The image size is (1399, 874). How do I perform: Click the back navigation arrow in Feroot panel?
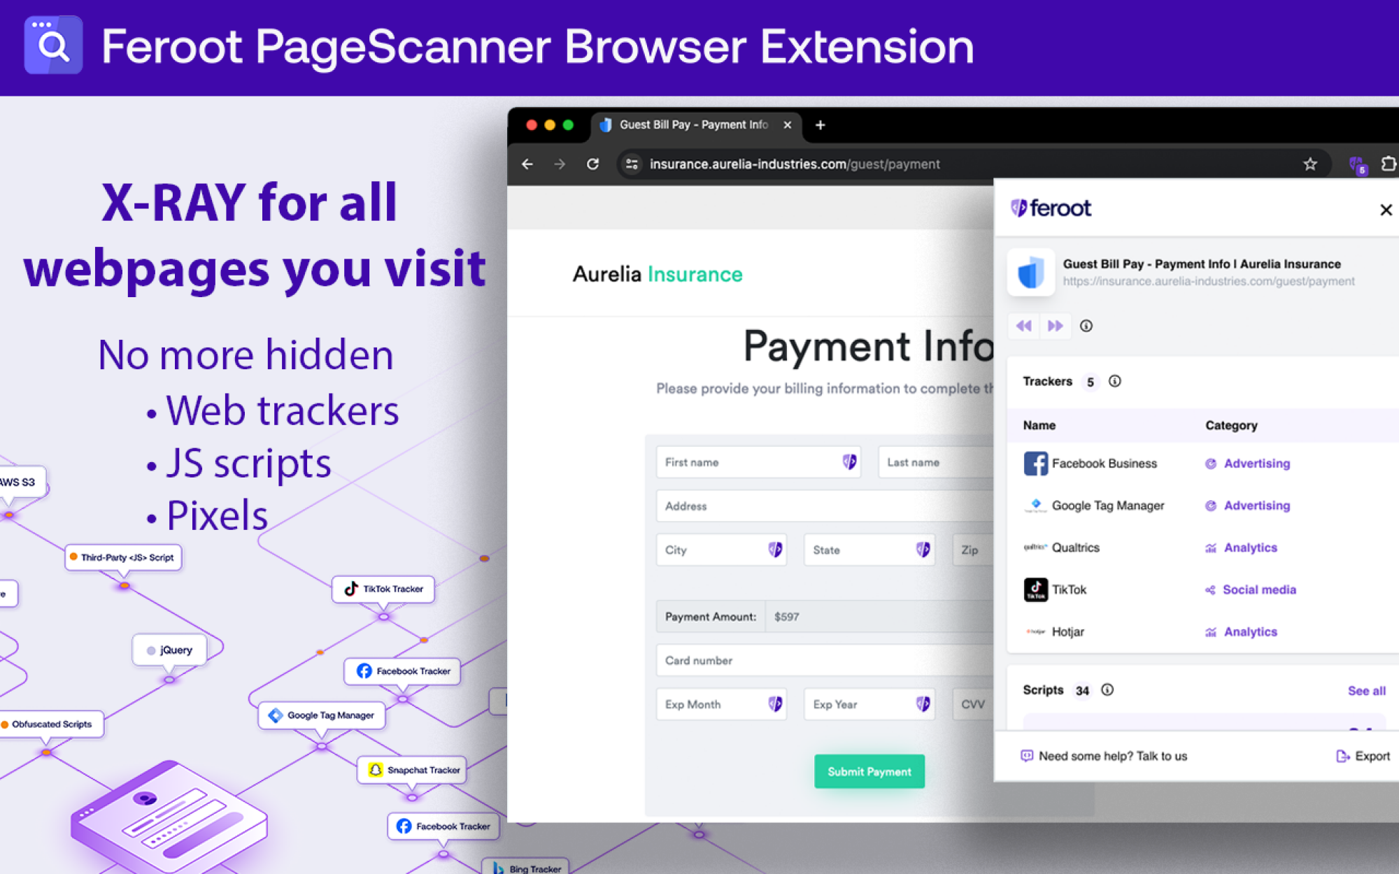(1023, 325)
